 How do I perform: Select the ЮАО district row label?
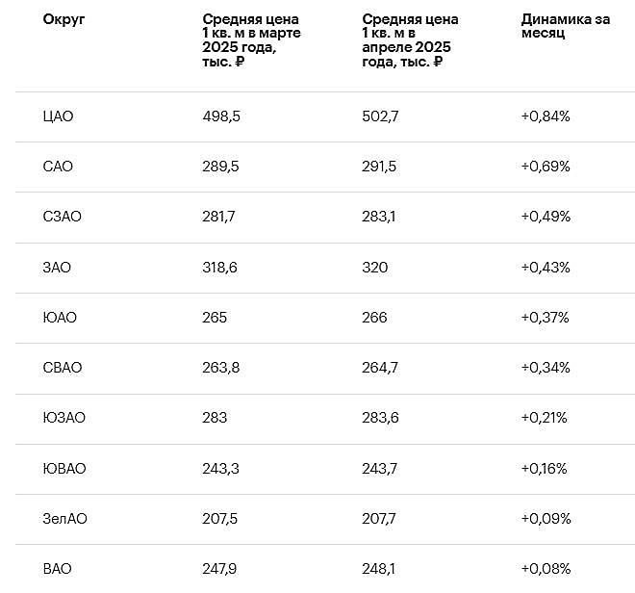pyautogui.click(x=60, y=318)
